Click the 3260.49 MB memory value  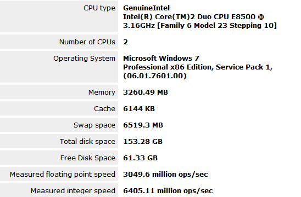(146, 92)
